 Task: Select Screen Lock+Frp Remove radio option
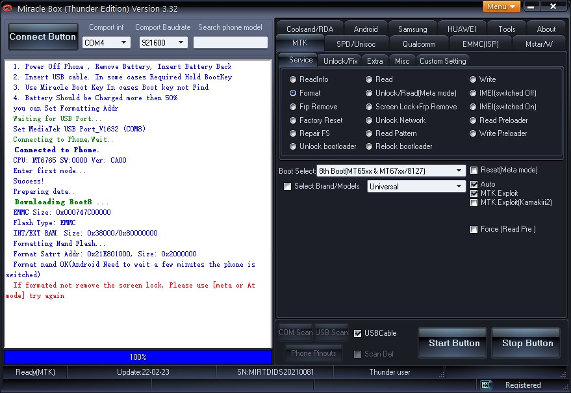tap(411, 107)
